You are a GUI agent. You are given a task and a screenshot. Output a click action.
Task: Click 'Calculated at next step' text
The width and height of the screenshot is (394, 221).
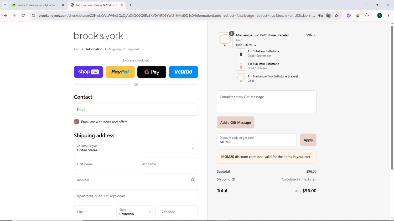click(299, 179)
